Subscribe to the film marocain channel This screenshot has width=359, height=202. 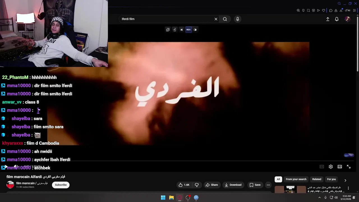point(61,185)
